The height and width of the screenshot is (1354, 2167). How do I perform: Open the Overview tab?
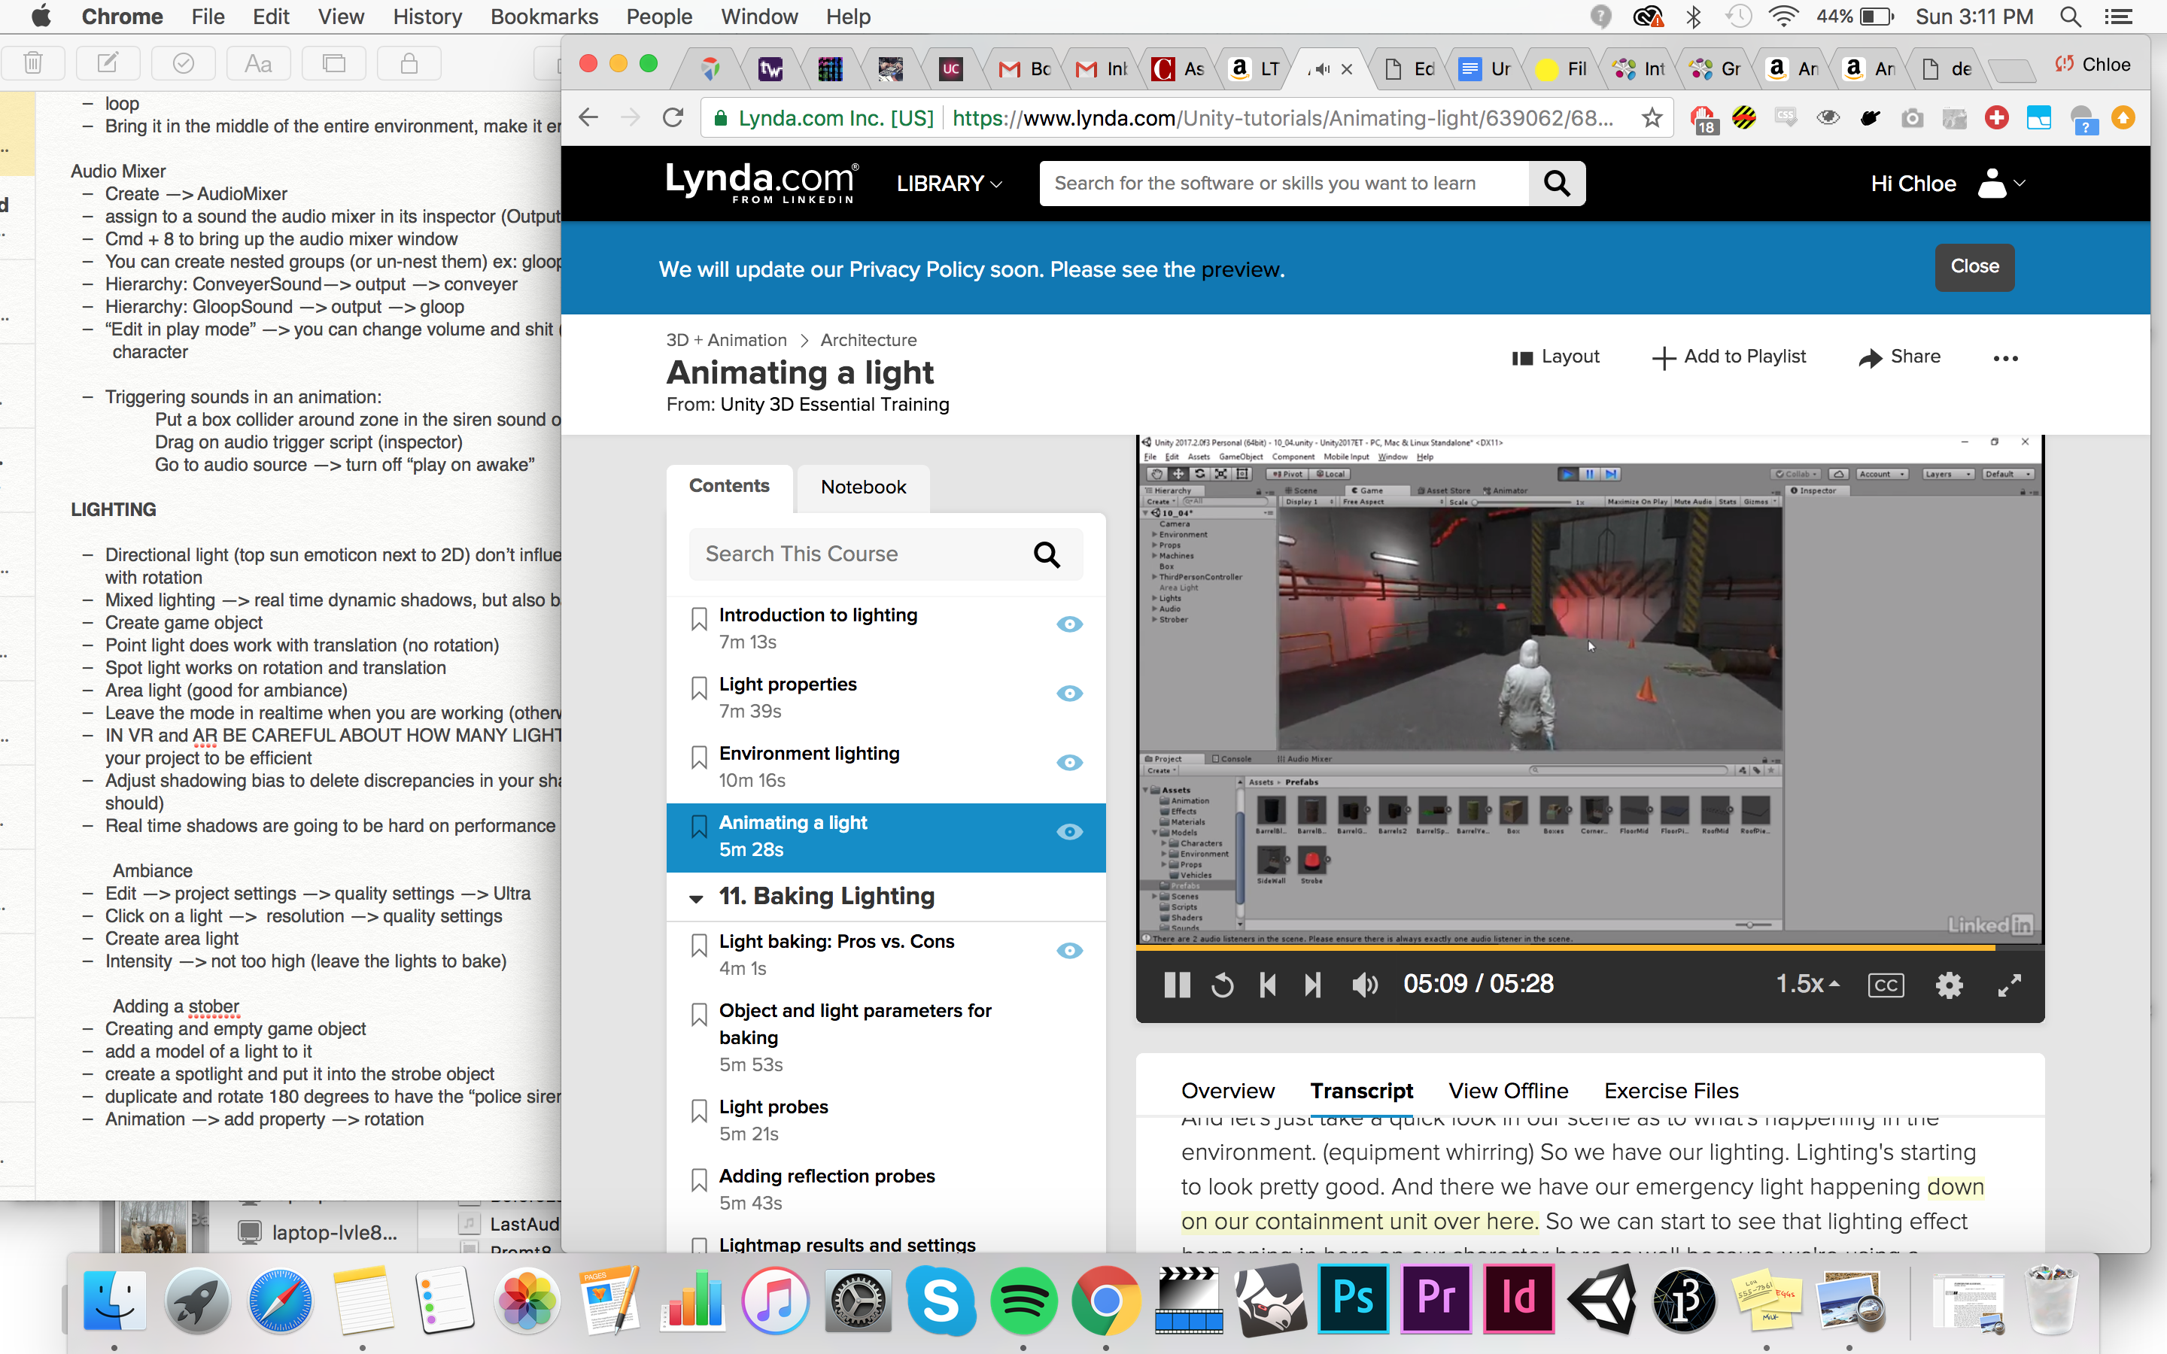[1228, 1091]
